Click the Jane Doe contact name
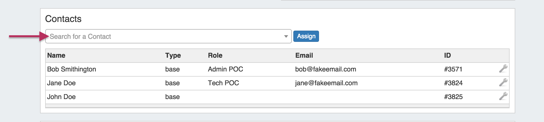 point(61,83)
